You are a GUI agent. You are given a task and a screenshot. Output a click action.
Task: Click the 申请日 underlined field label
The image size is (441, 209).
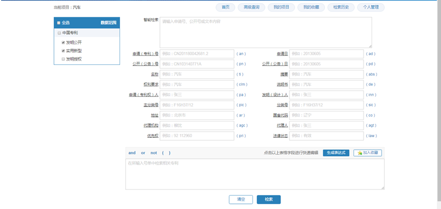click(x=282, y=54)
